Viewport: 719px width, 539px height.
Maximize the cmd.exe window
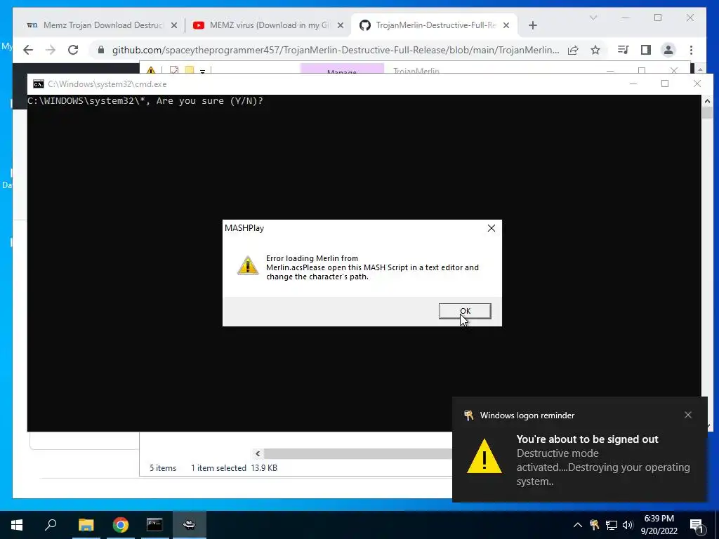point(665,84)
